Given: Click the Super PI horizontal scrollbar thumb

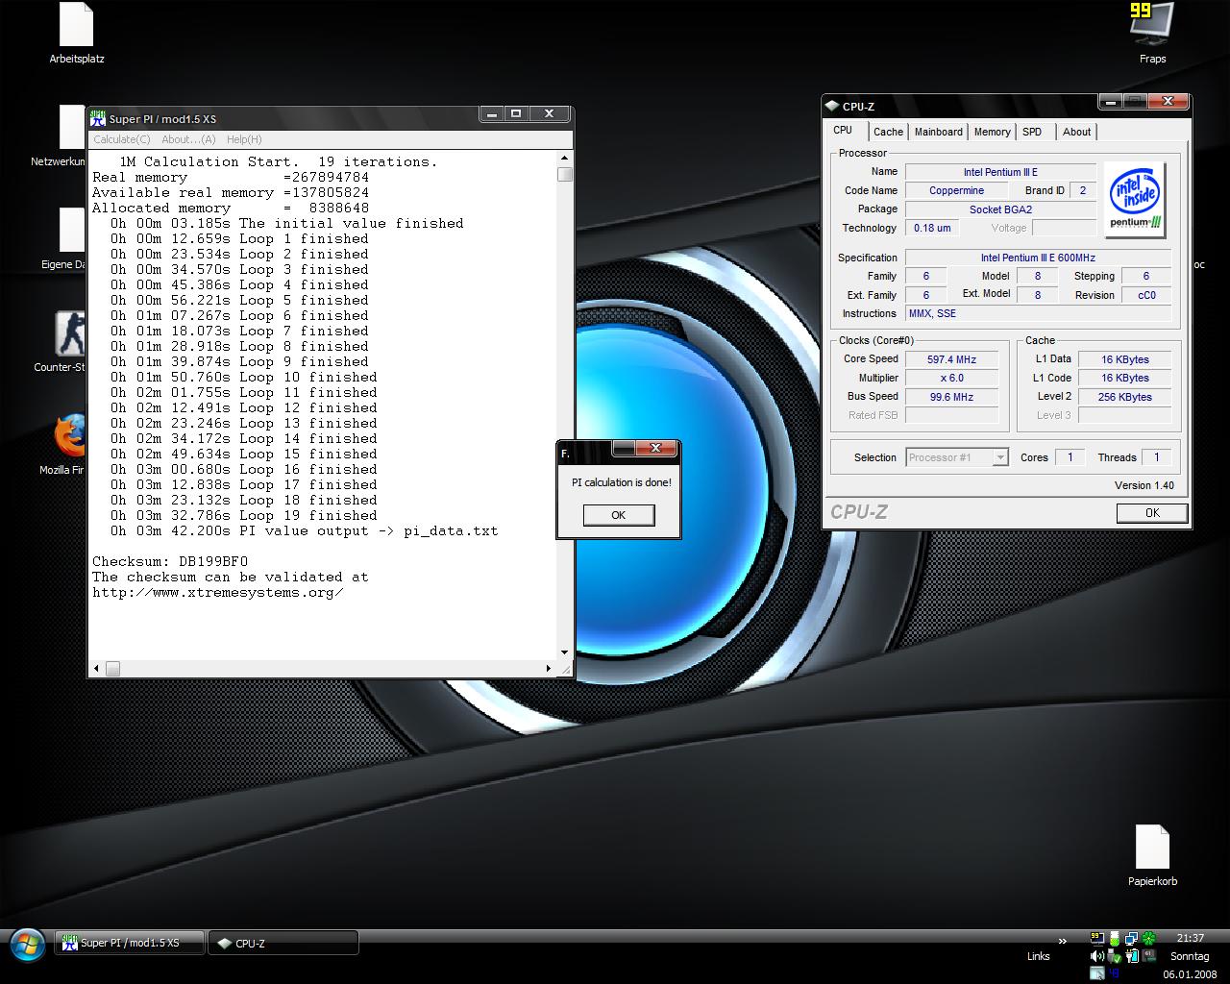Looking at the screenshot, I should click(x=112, y=669).
